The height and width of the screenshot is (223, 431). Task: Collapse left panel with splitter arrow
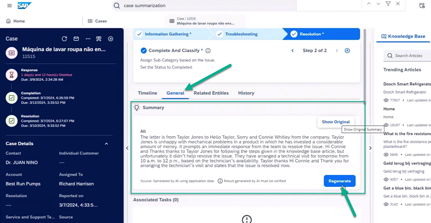pos(127,148)
